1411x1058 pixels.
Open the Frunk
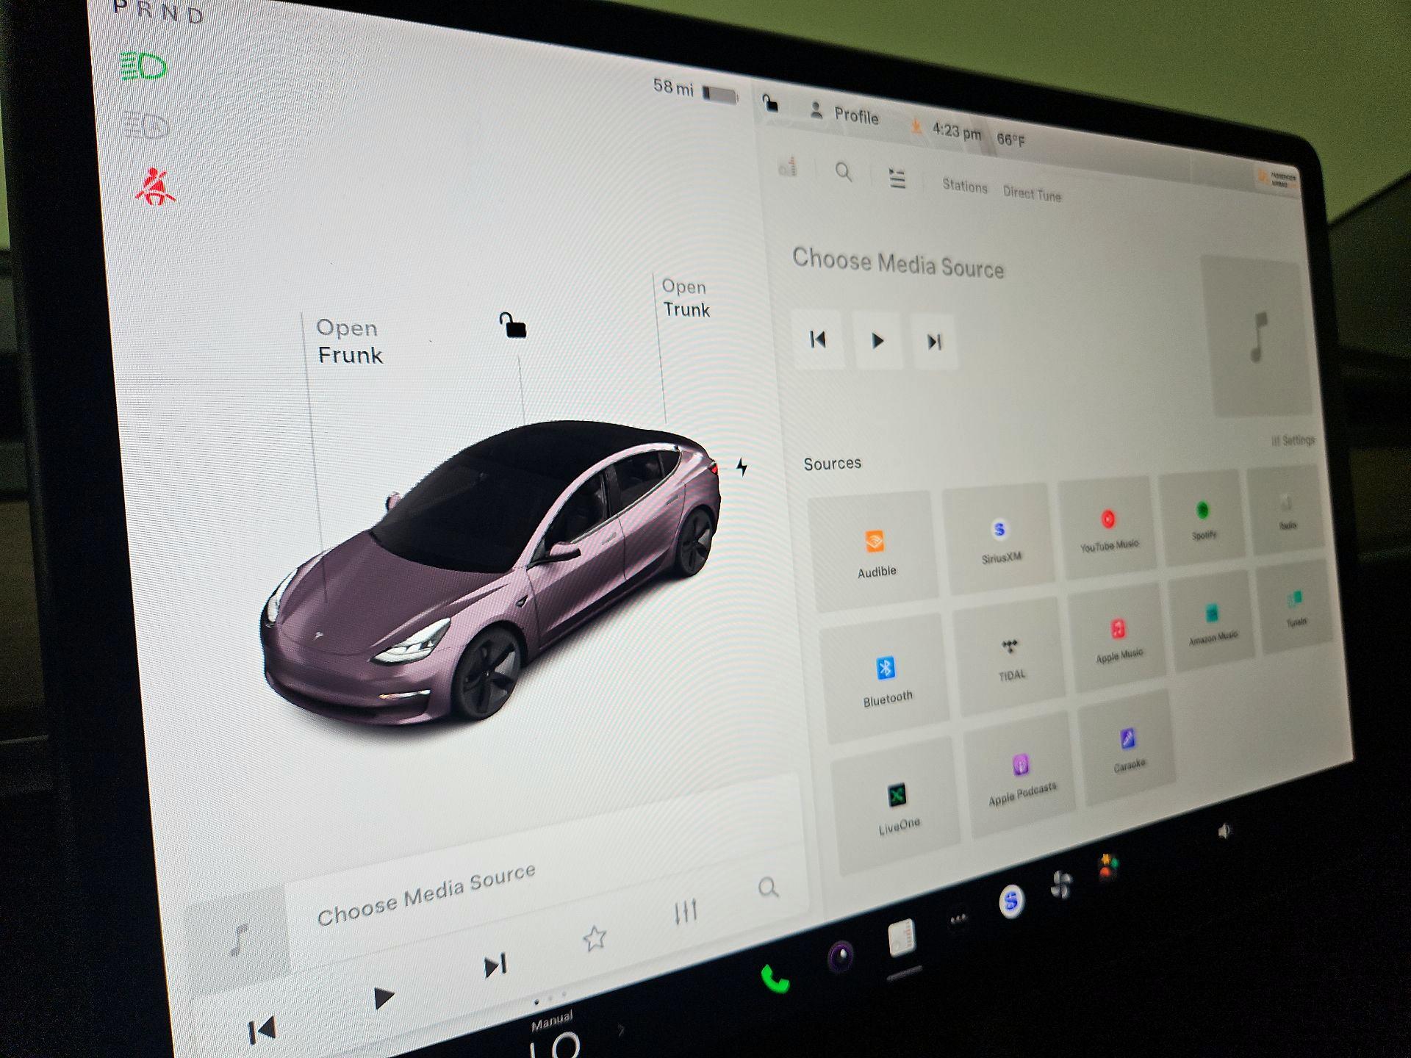tap(349, 342)
